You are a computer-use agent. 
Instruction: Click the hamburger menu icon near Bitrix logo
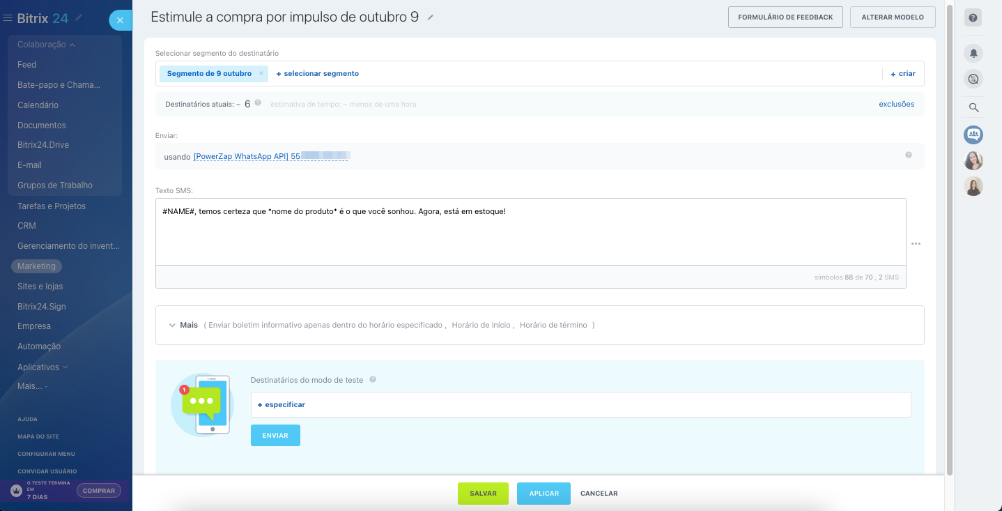point(8,18)
